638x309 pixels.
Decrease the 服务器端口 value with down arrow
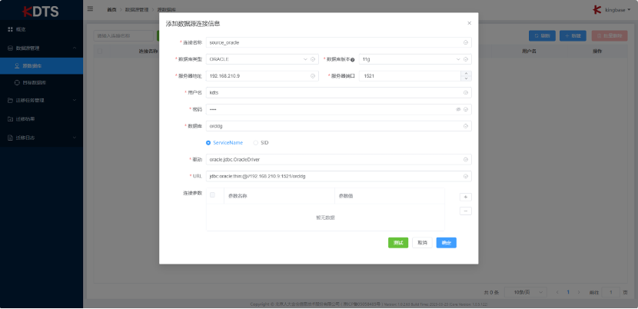(x=466, y=78)
